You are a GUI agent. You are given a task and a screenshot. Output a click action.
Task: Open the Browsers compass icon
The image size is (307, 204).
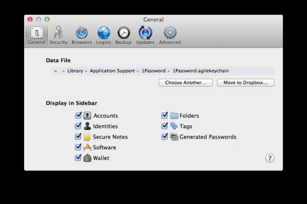pos(82,33)
